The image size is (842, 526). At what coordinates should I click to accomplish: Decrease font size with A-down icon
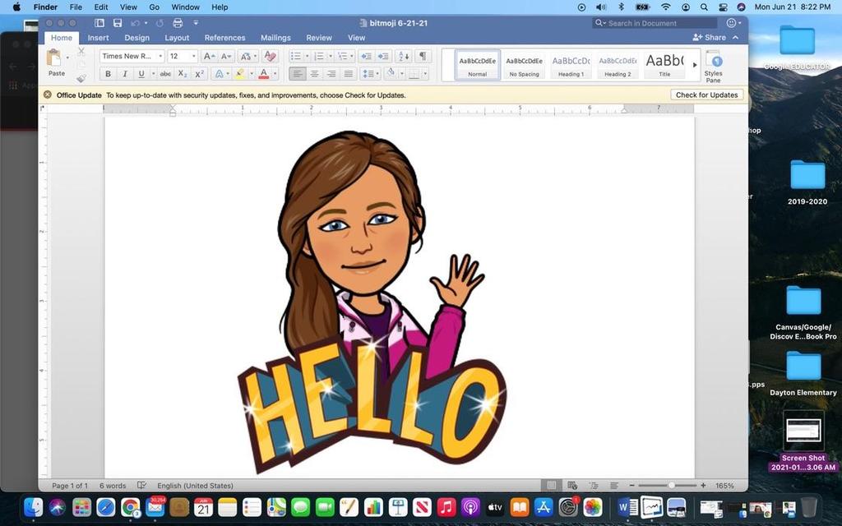coord(226,56)
